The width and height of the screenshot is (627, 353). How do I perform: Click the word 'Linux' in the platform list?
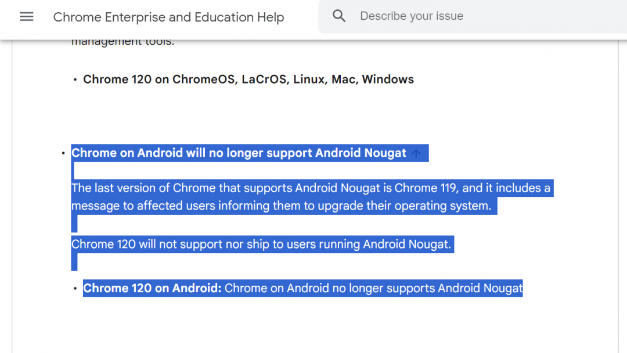tap(309, 80)
